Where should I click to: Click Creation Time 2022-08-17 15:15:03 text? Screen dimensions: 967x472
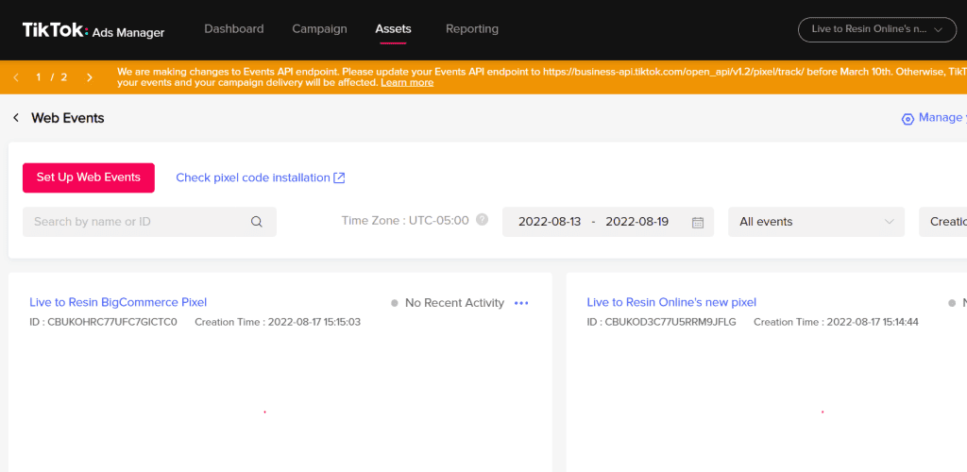(278, 322)
